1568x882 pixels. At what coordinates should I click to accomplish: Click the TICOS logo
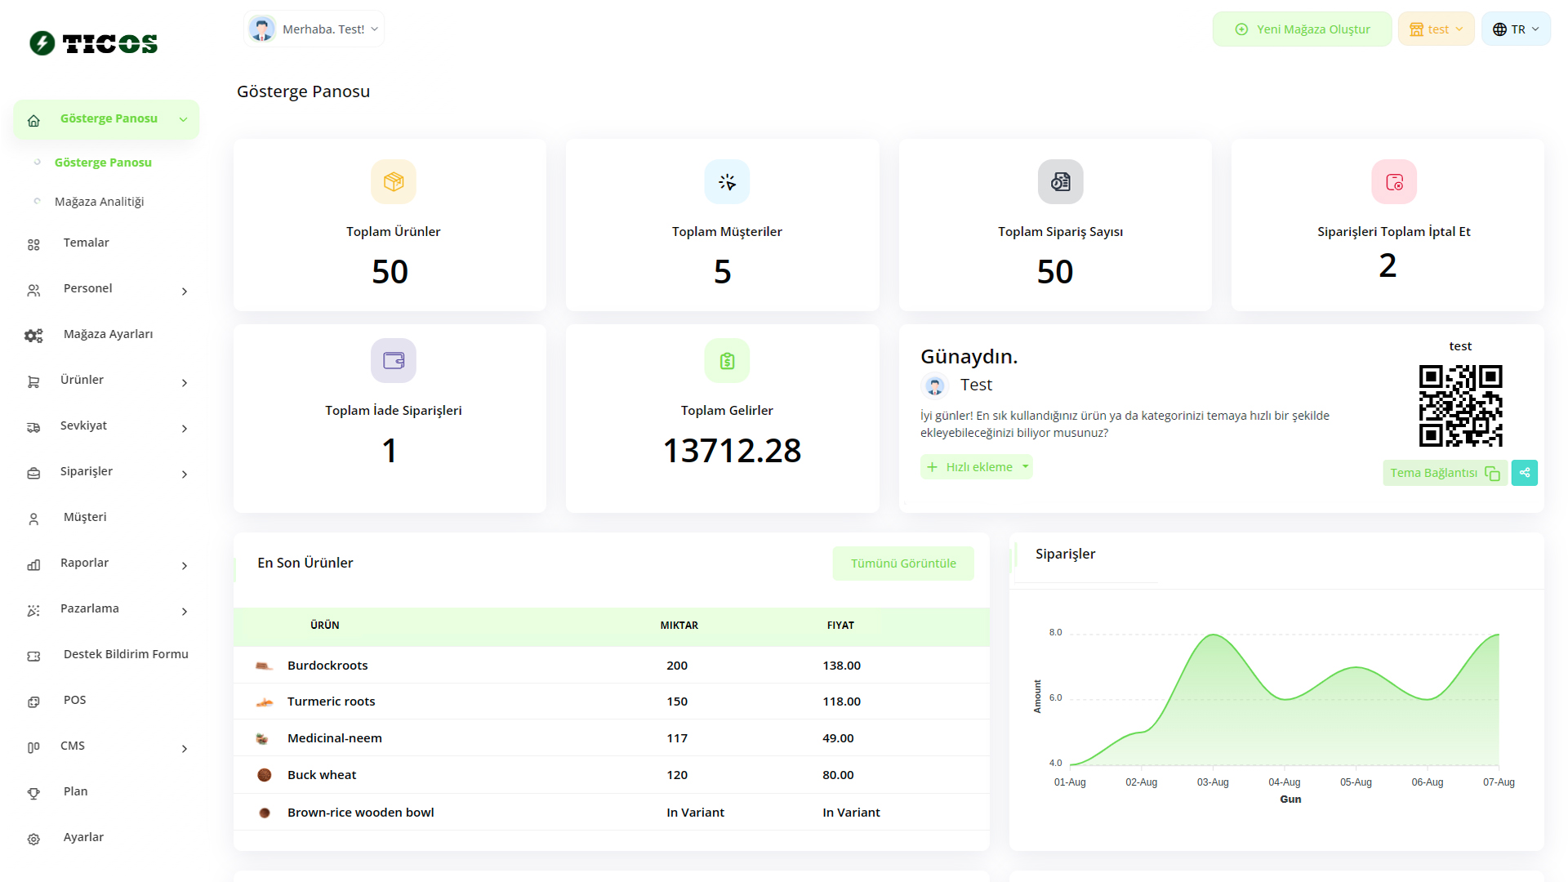(x=94, y=43)
